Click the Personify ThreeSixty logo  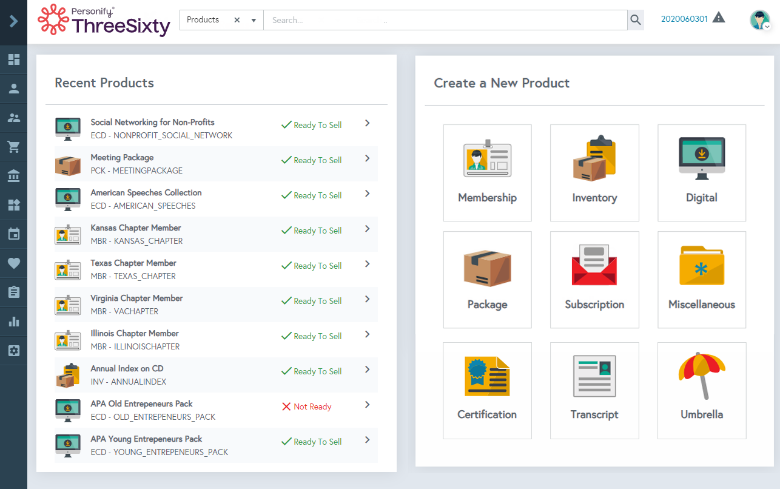click(x=104, y=20)
